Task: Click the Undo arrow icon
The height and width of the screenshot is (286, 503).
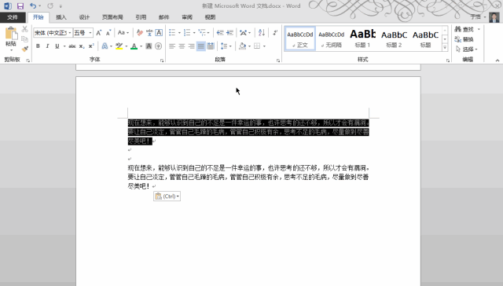Action: tap(33, 5)
